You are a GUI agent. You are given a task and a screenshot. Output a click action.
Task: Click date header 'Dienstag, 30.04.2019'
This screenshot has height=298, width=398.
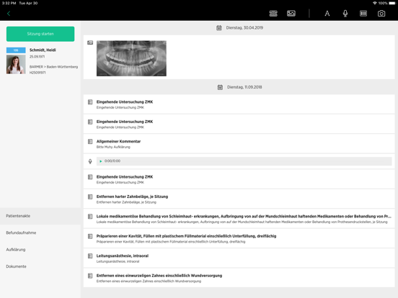(x=244, y=28)
